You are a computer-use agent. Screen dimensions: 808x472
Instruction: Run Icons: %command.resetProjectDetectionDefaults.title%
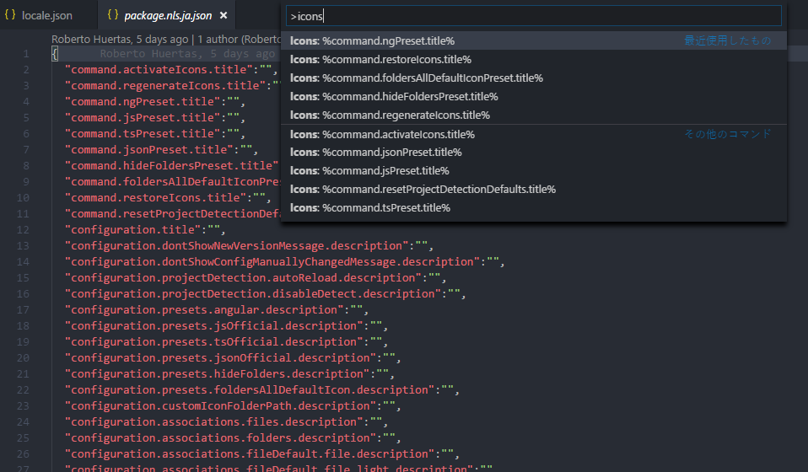pyautogui.click(x=533, y=190)
